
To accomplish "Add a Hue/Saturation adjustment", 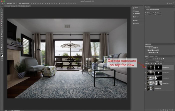I will (x=148, y=50).
